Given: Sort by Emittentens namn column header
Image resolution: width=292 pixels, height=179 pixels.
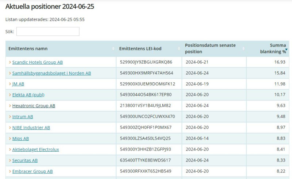Looking at the screenshot, I should point(61,48).
